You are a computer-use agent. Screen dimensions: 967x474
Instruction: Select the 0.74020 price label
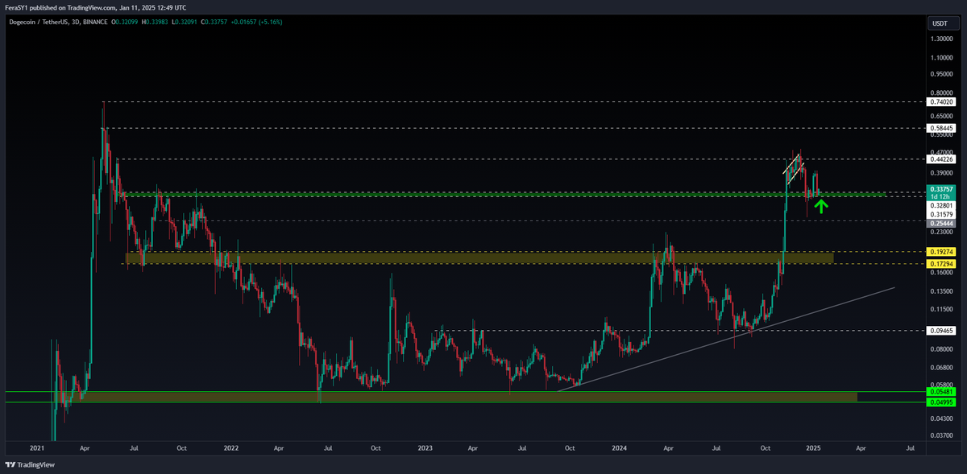(942, 102)
